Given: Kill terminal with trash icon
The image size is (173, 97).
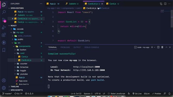Looking at the screenshot, I should [x=162, y=47].
